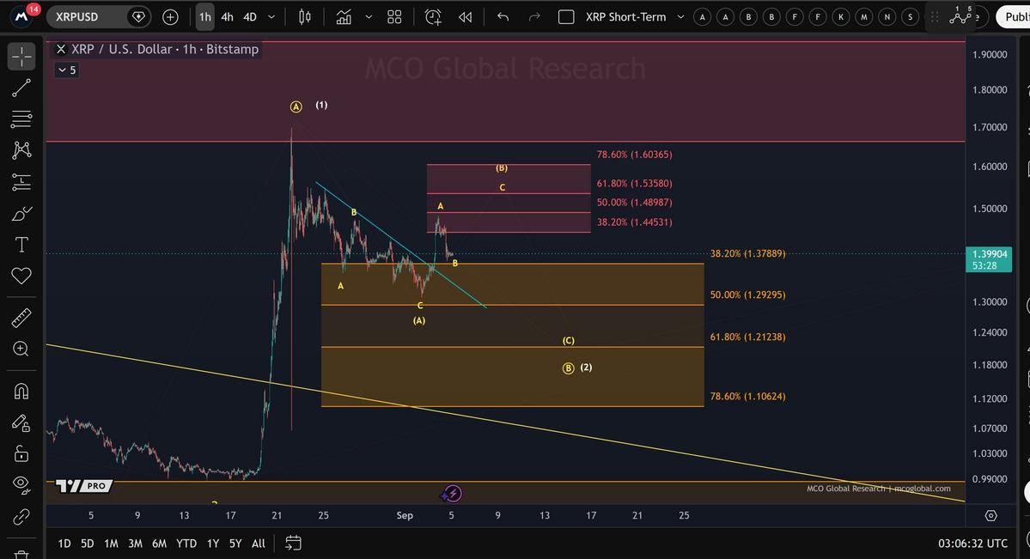Toggle stay in drawing mode
1030x559 pixels.
click(x=21, y=423)
